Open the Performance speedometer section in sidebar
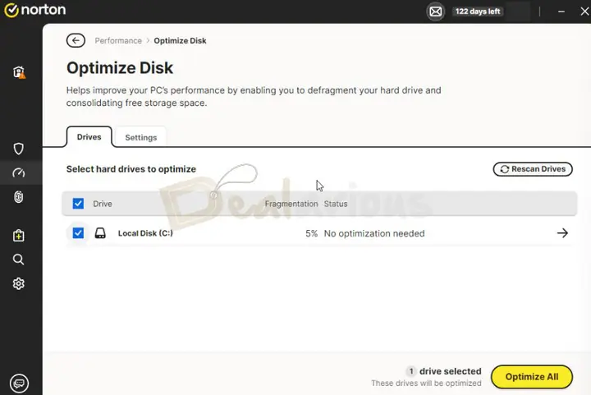Image resolution: width=591 pixels, height=395 pixels. point(18,173)
